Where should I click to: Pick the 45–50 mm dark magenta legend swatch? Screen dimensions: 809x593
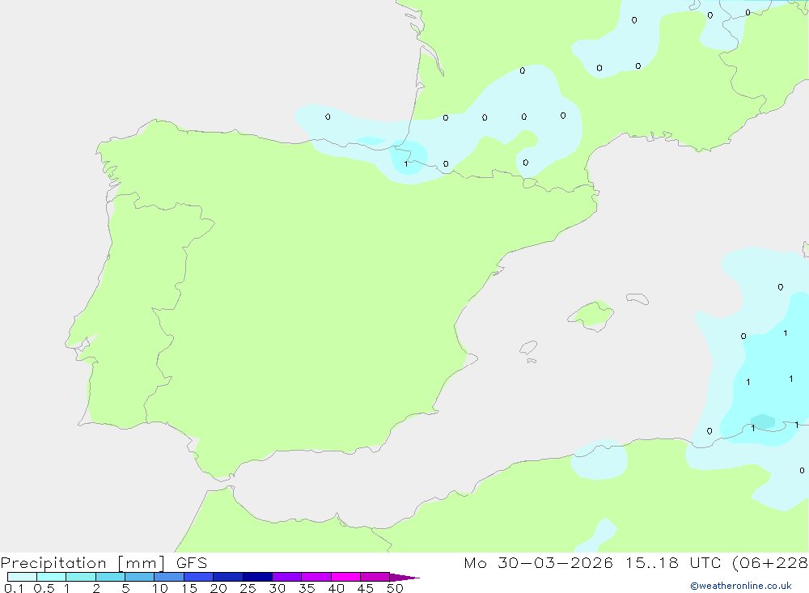[375, 577]
